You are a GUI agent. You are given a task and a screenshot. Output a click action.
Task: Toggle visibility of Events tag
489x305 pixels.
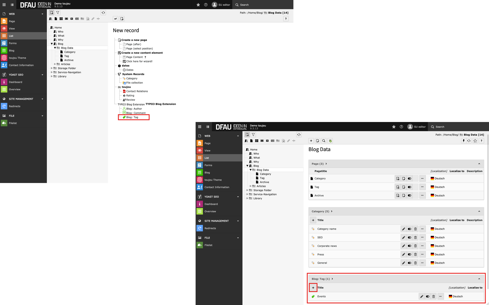[428, 296]
